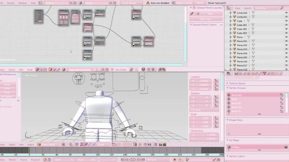The width and height of the screenshot is (289, 162).
Task: Open the timeline Frame menu
Action: click(x=23, y=160)
